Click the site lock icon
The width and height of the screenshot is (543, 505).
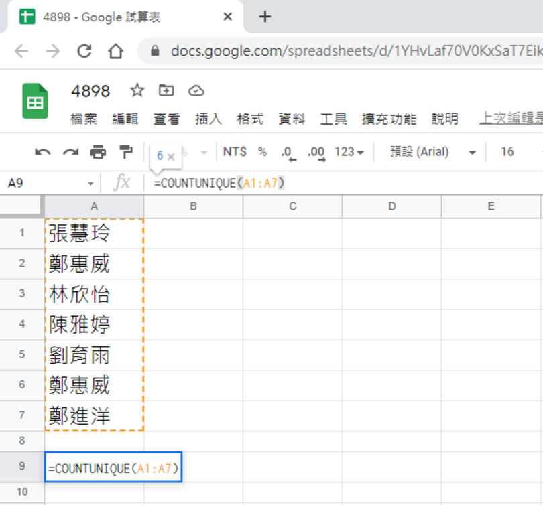coord(155,51)
